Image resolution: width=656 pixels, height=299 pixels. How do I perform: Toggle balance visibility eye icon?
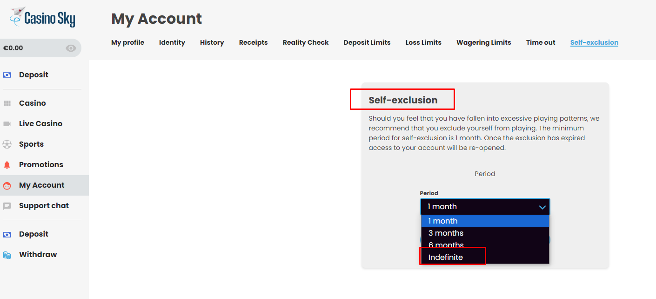71,48
